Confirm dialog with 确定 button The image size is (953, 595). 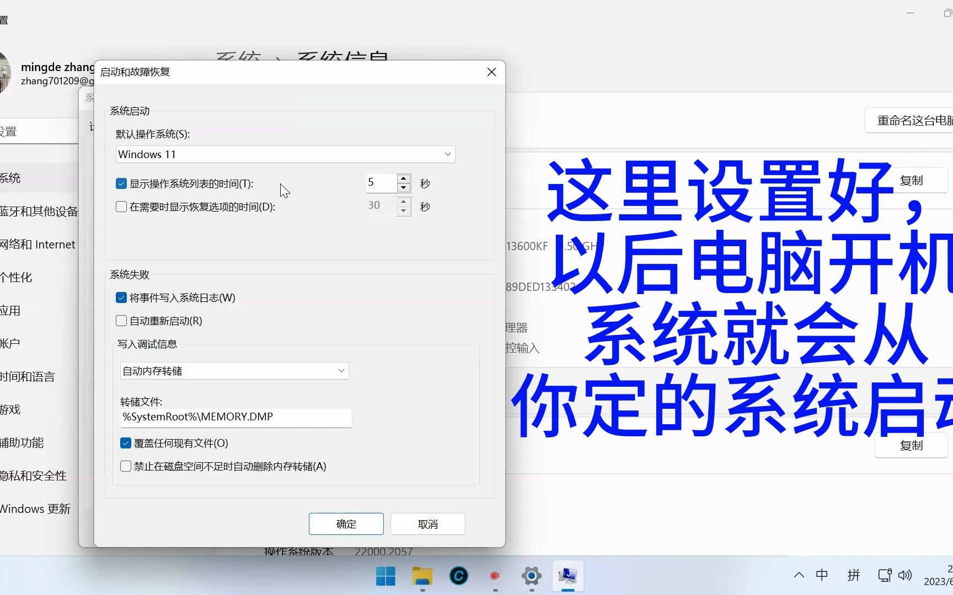[346, 524]
